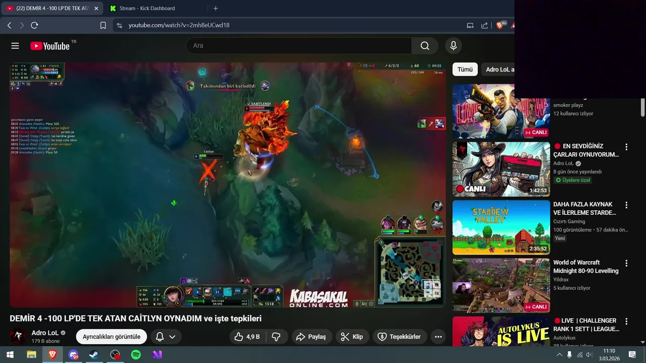Open the volume speaker tray icon
646x363 pixels.
click(589, 355)
